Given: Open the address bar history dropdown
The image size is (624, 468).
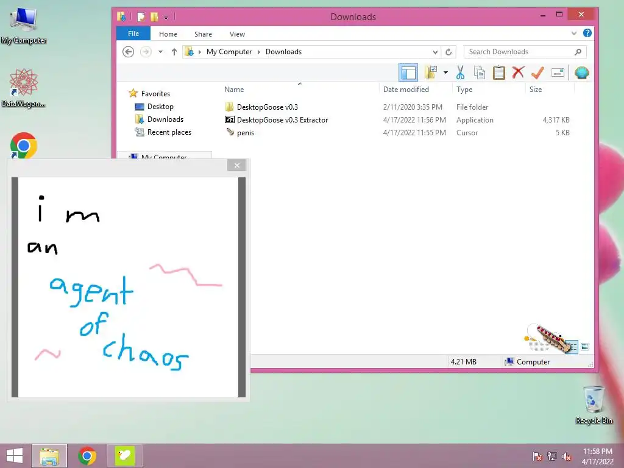Looking at the screenshot, I should click(435, 52).
